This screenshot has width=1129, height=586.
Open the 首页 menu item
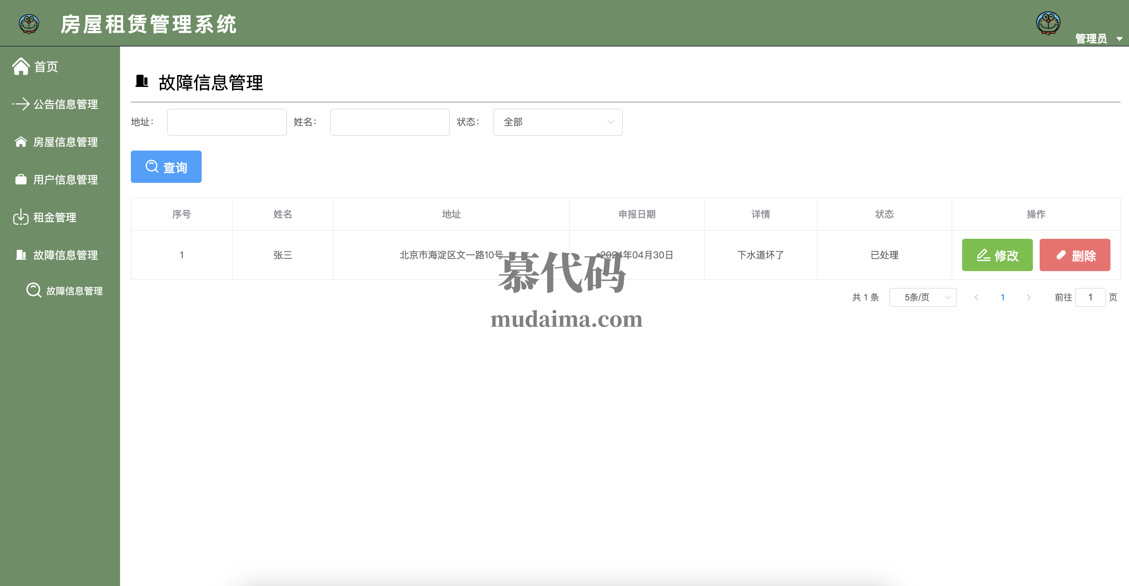coord(46,67)
